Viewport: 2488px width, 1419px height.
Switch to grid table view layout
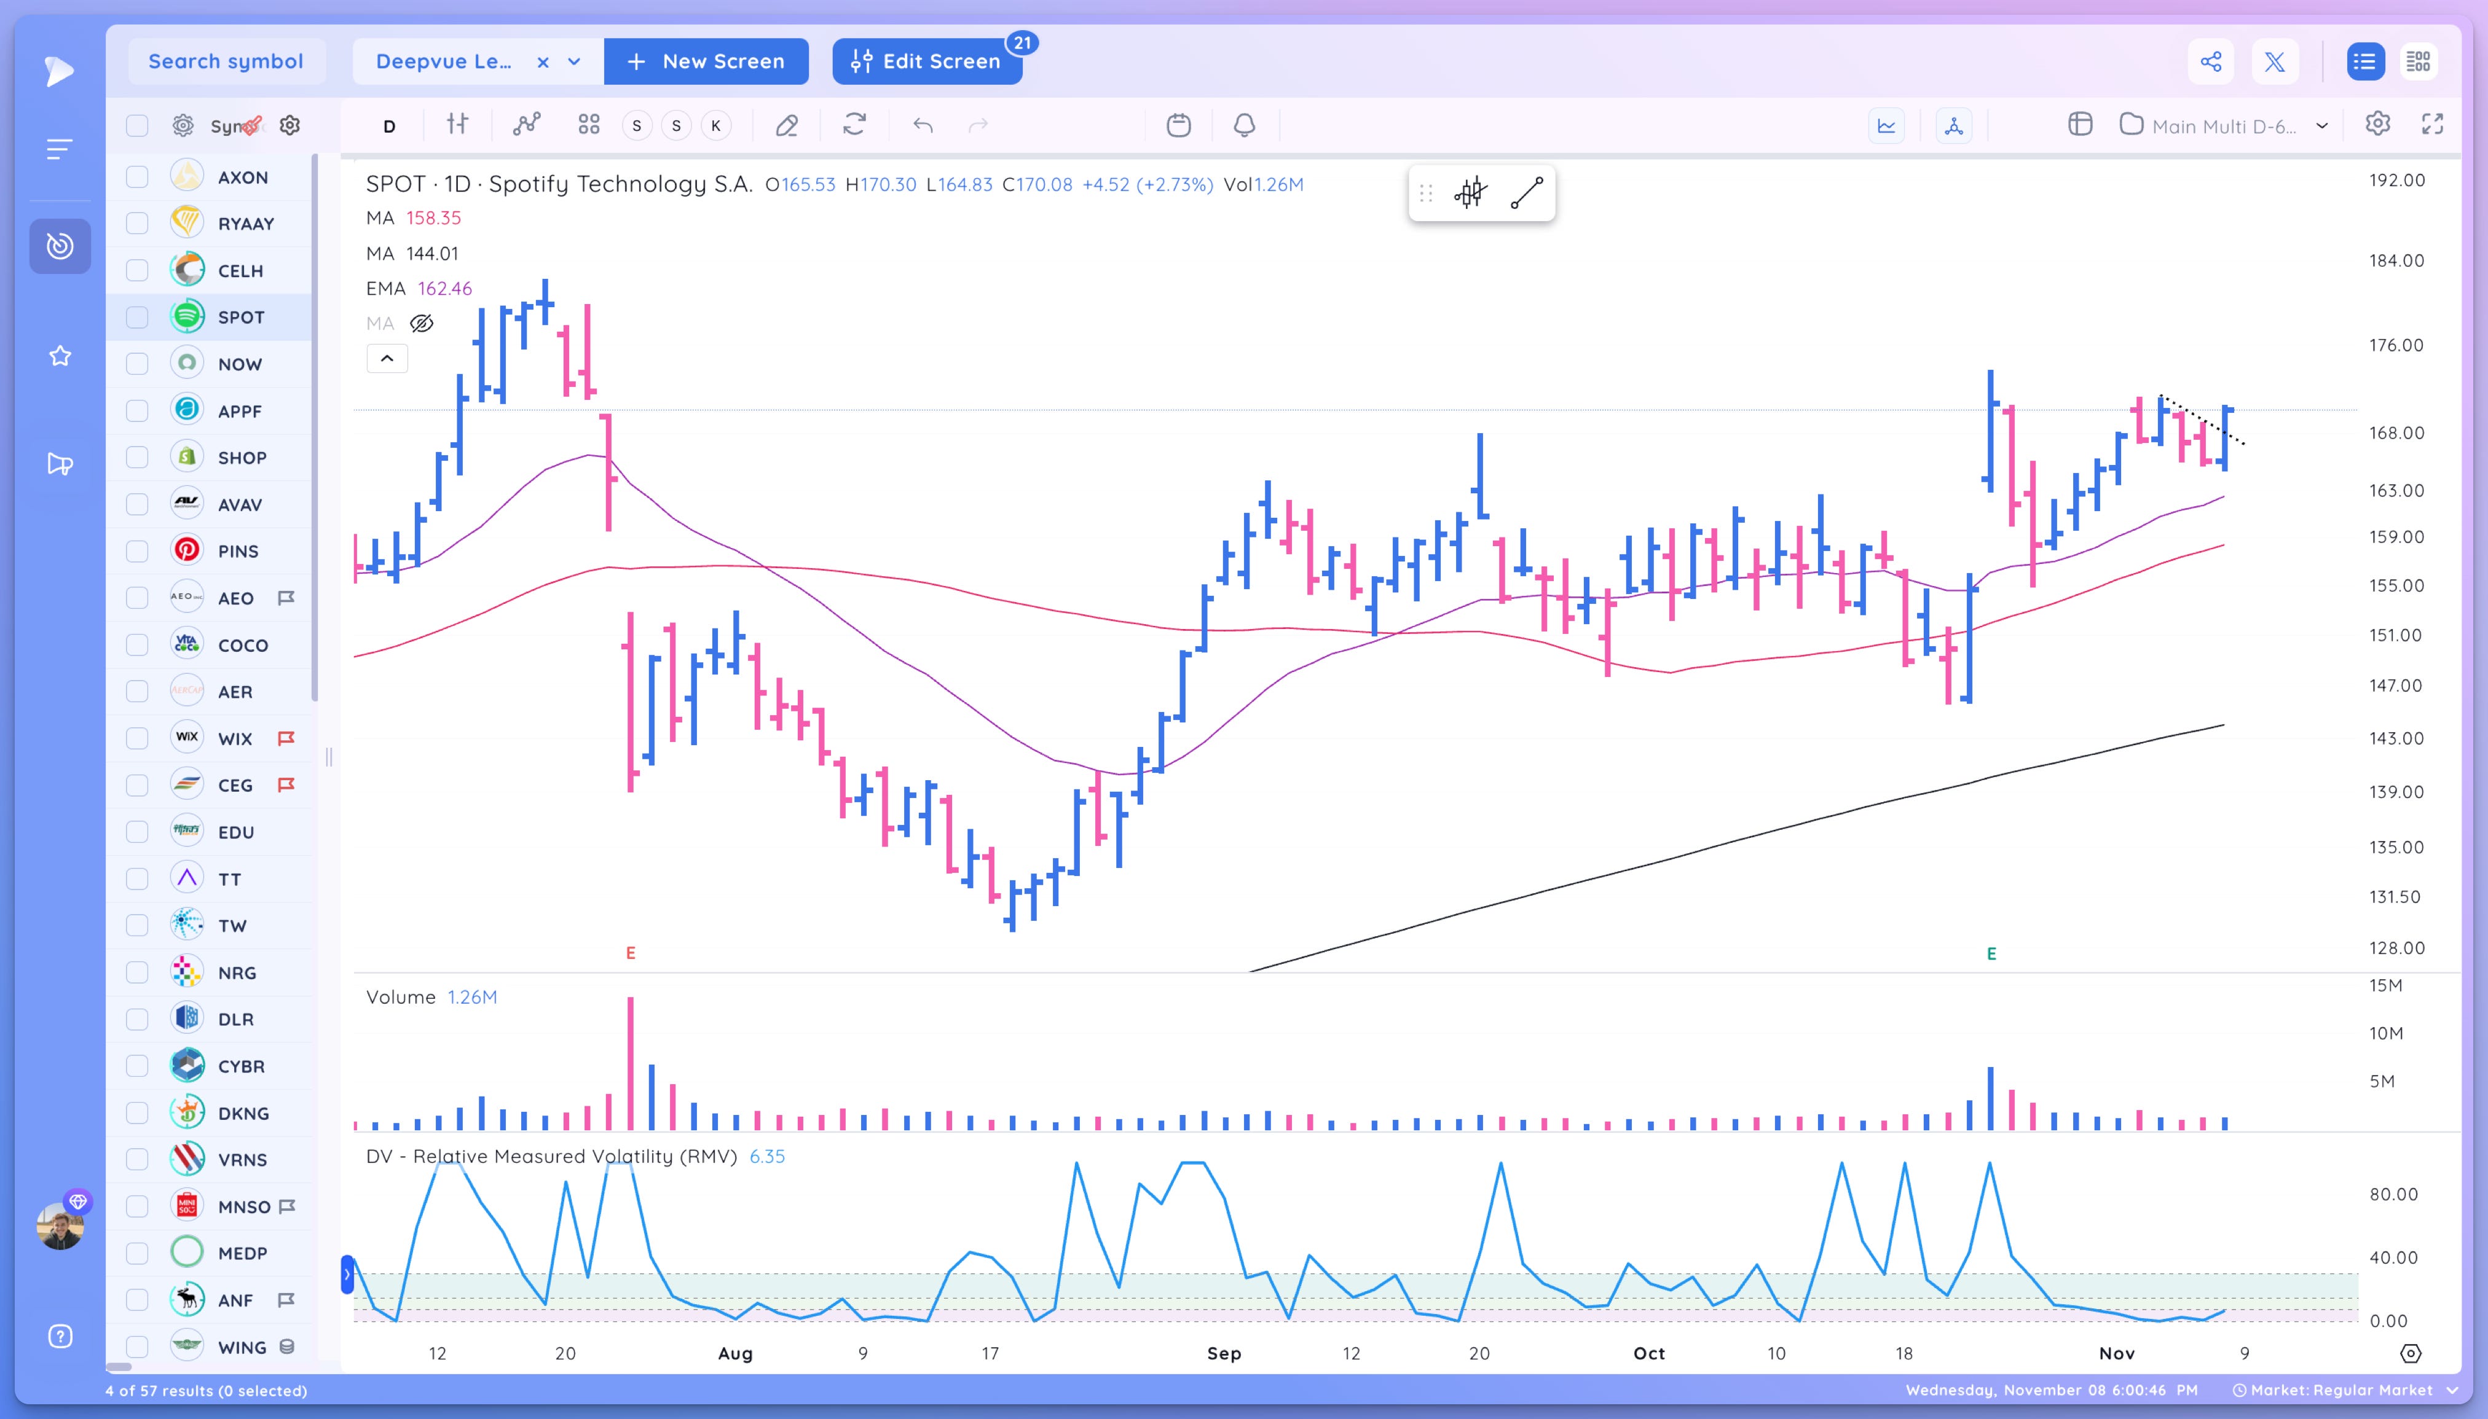[2418, 61]
